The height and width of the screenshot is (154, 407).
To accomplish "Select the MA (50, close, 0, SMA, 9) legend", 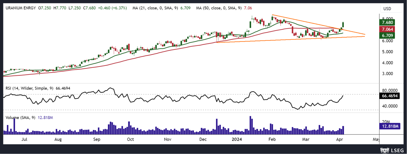I will pos(219,8).
